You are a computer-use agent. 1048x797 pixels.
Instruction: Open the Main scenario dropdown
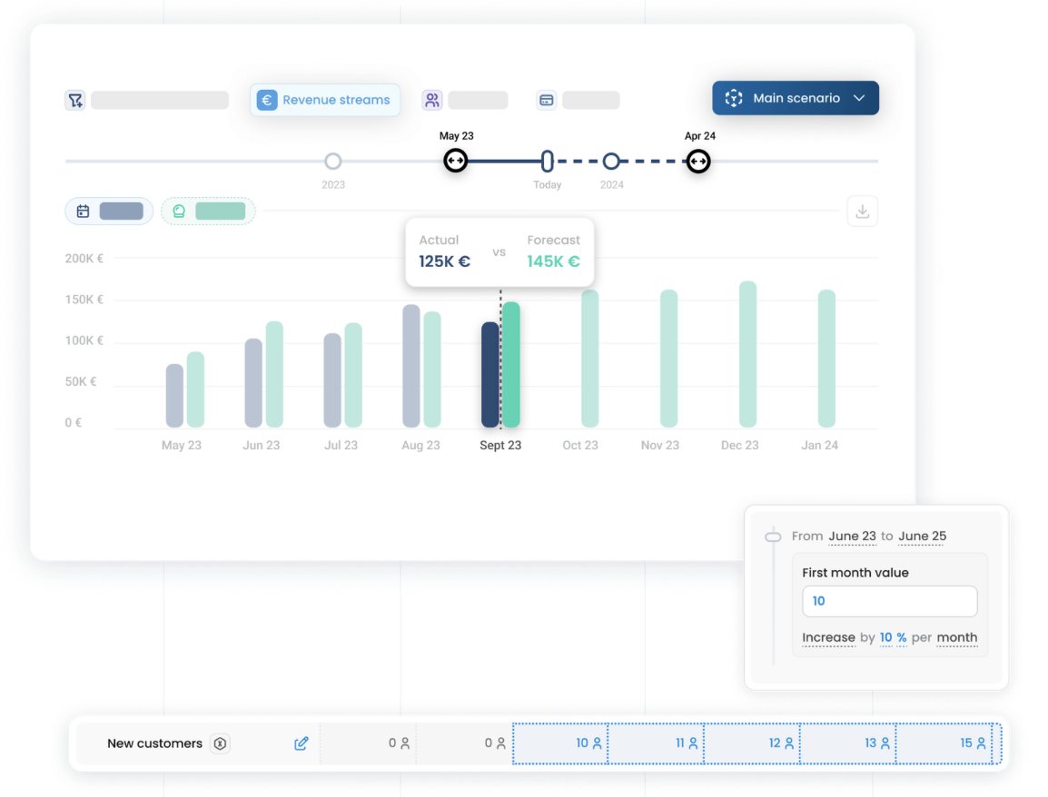point(796,98)
